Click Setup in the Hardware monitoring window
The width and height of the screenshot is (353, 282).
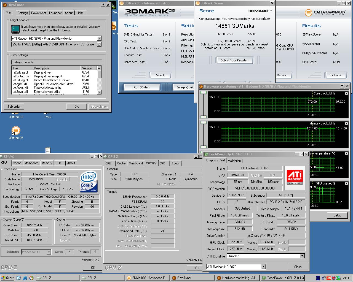click(x=337, y=215)
